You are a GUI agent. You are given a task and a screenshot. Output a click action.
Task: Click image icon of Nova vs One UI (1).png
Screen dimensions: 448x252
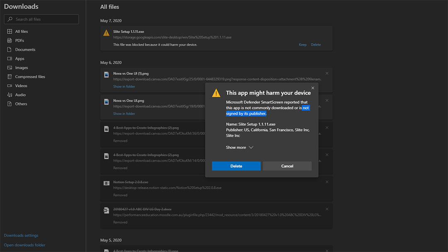(x=106, y=74)
